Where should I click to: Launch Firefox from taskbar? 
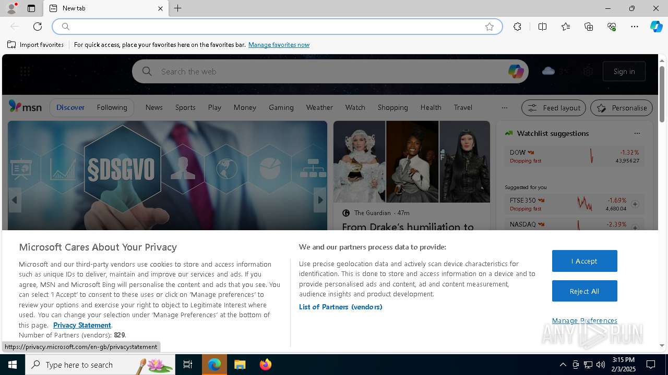pyautogui.click(x=266, y=365)
